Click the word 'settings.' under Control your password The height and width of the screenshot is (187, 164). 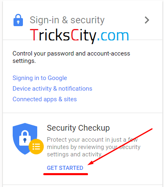24,61
